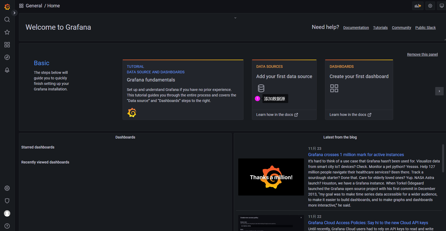Click the Dashboards panel title

125,137
